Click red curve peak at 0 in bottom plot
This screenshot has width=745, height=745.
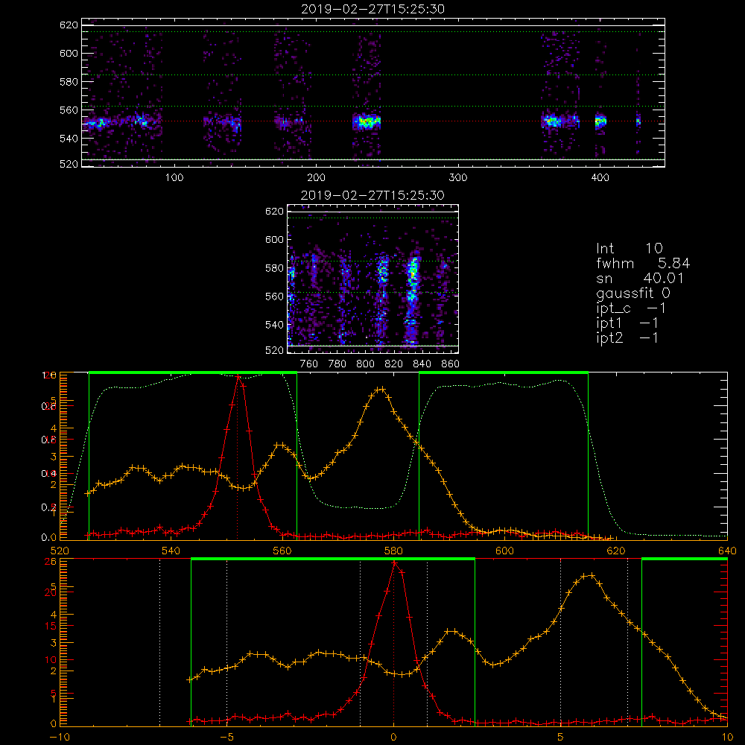pyautogui.click(x=394, y=563)
